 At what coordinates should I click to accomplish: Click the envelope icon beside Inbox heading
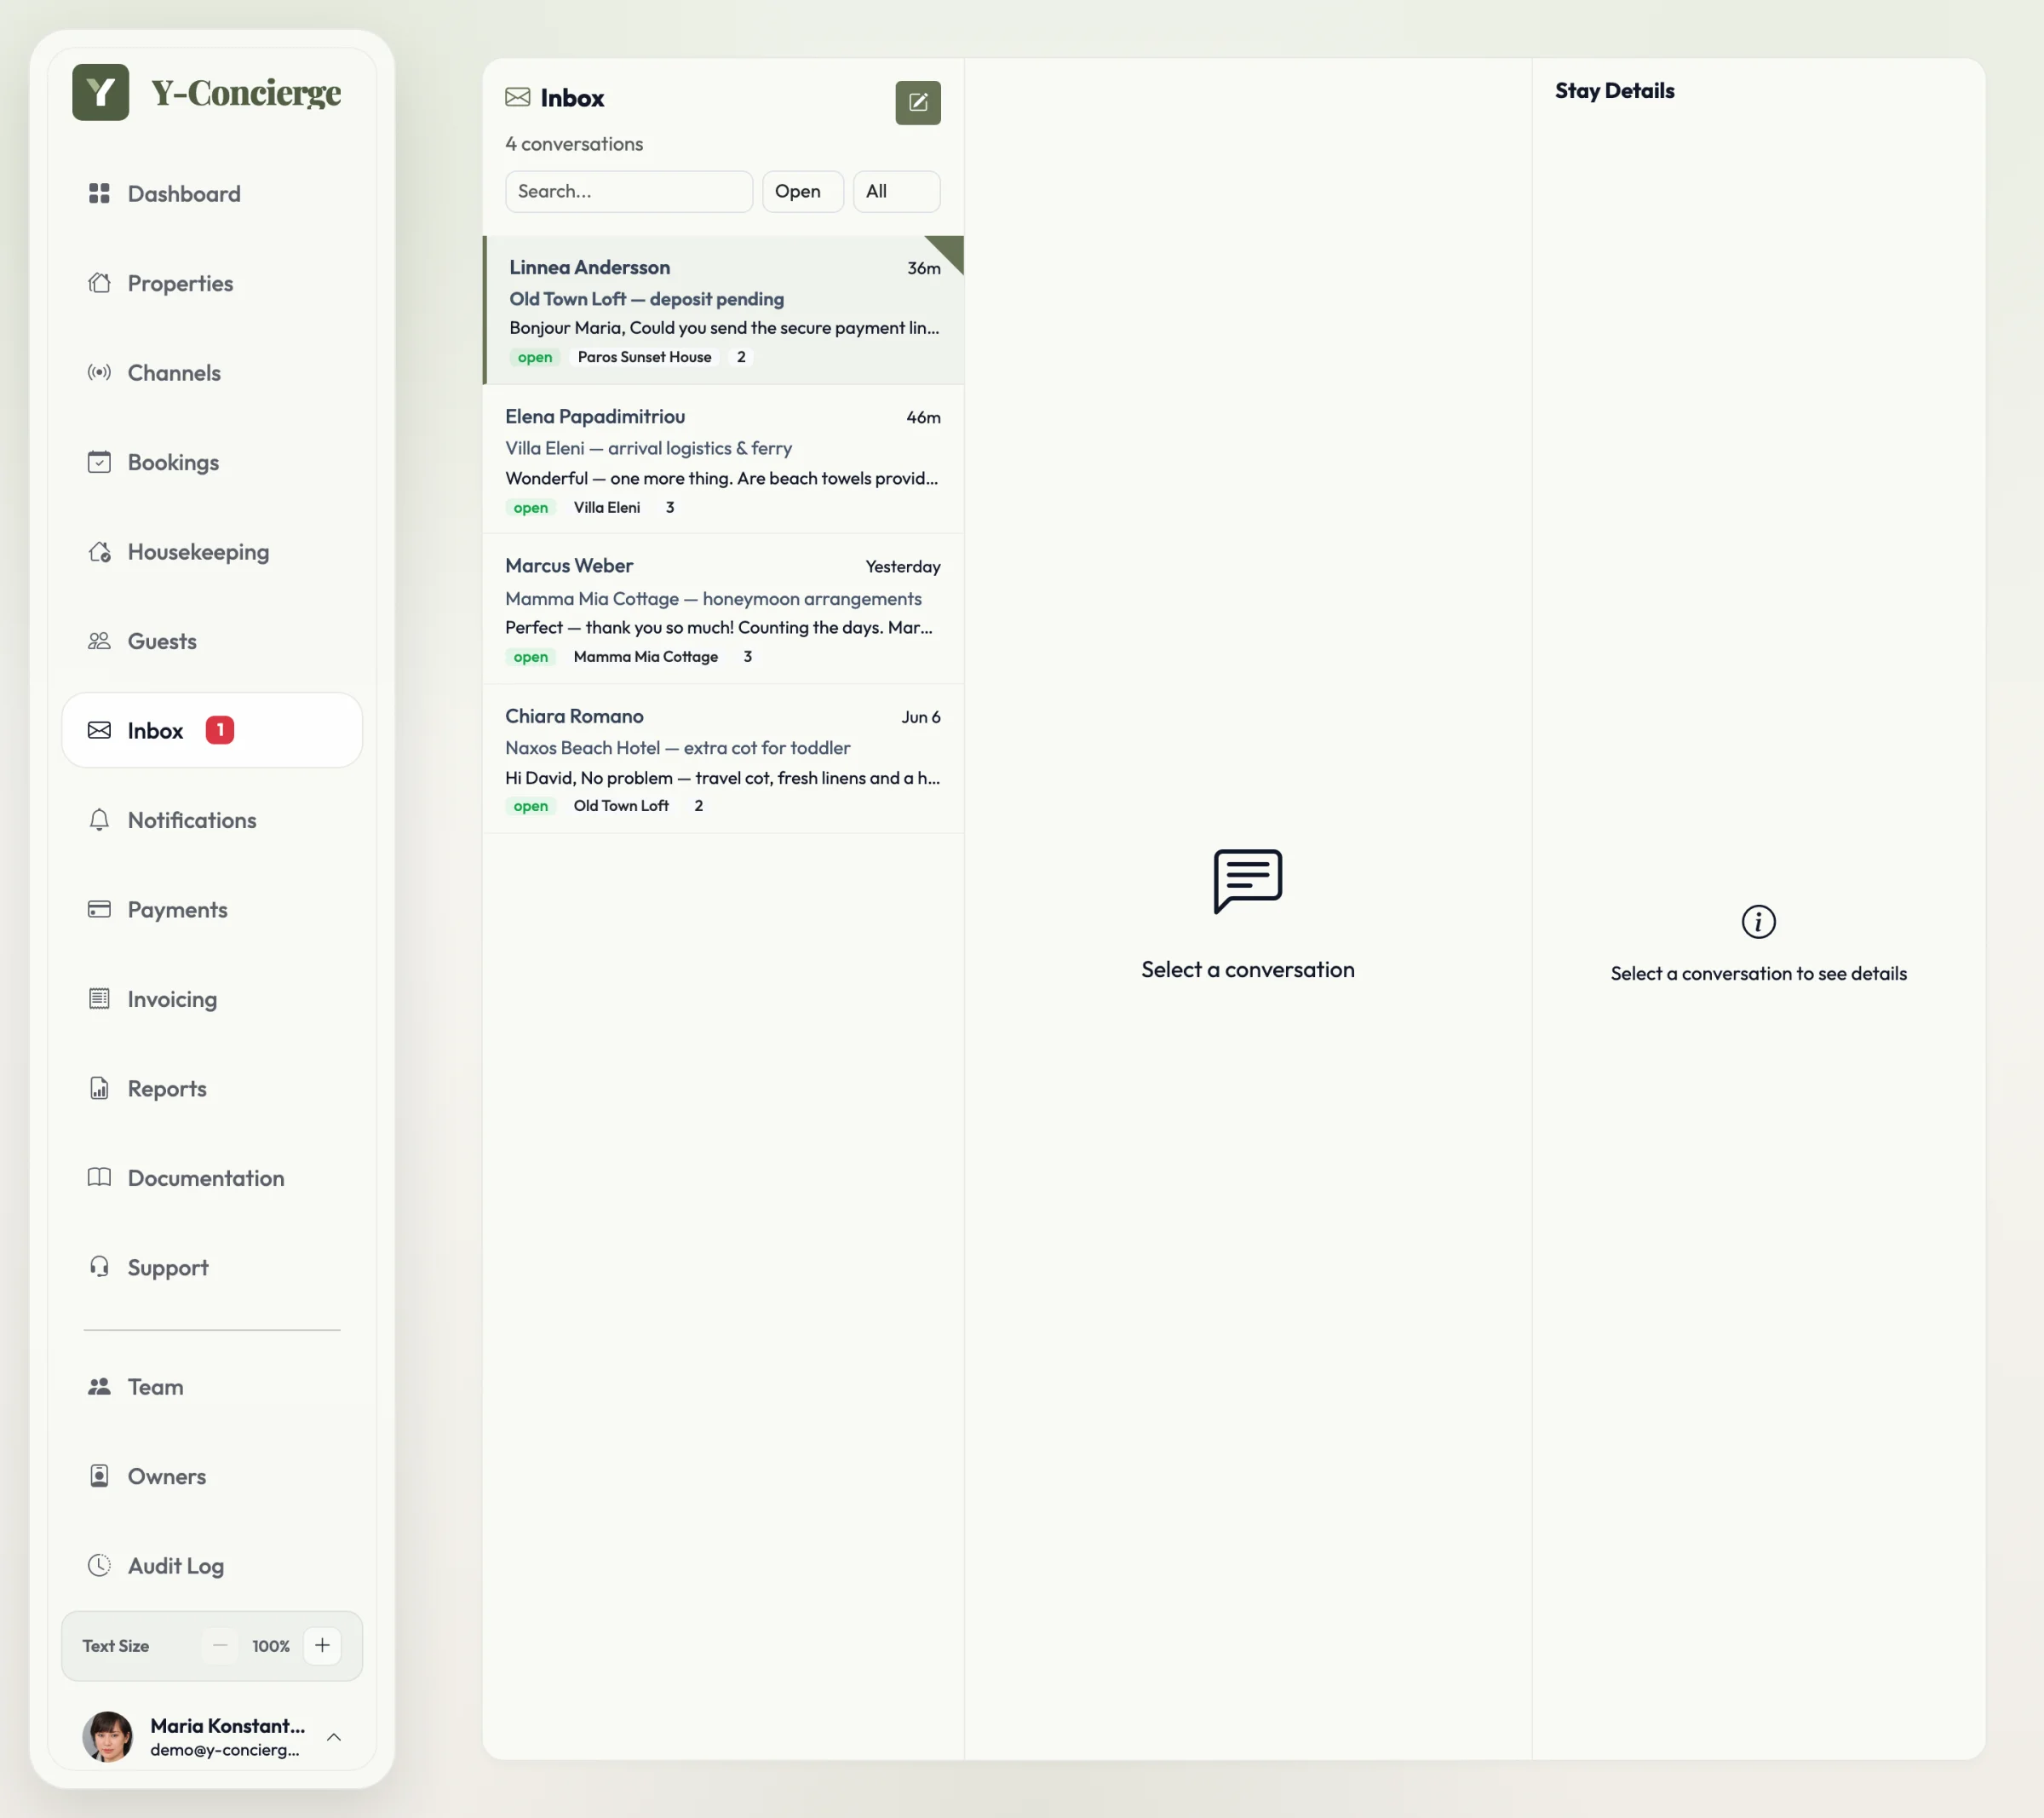coord(518,97)
